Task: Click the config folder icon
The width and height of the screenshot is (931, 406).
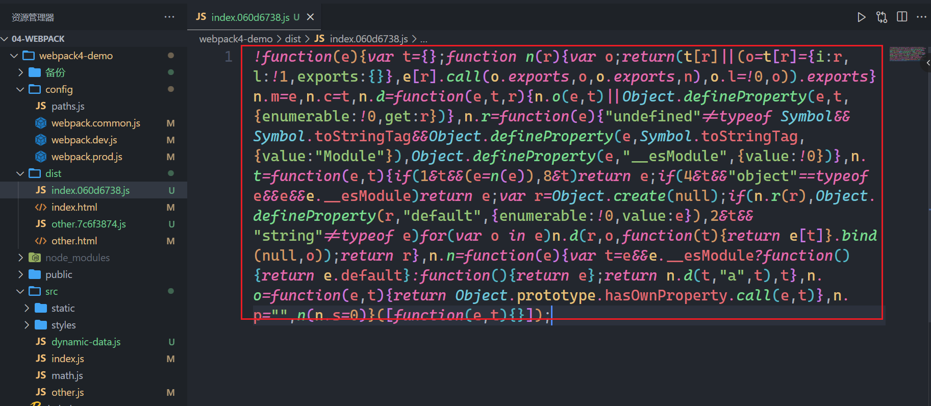Action: click(35, 89)
